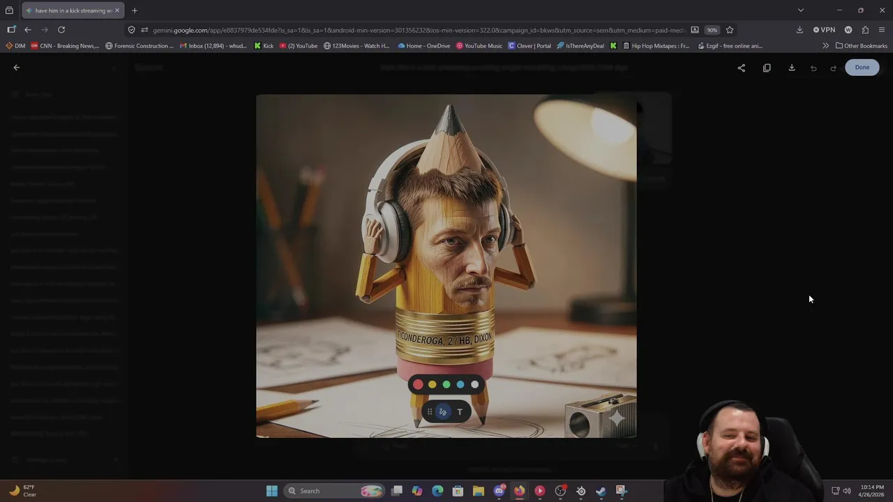Download the edited image
The height and width of the screenshot is (502, 893).
(792, 68)
